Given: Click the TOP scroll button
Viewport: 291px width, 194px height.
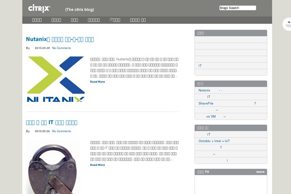Looking at the screenshot, I should coord(288,24).
